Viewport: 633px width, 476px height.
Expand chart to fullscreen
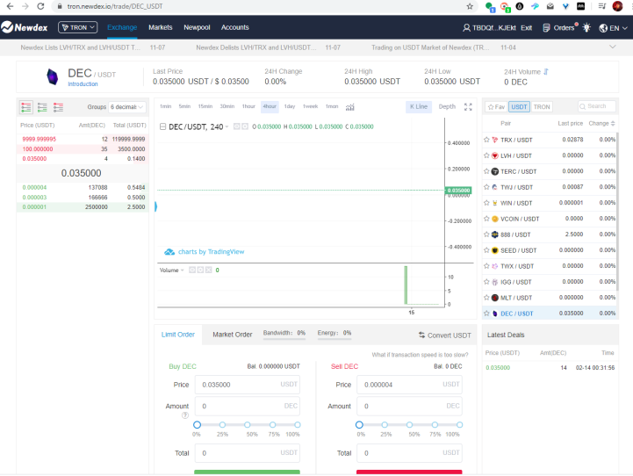click(x=468, y=107)
